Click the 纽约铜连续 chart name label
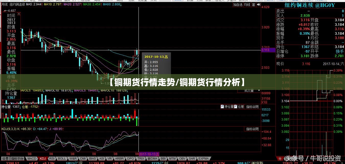Viewport: 345px width, 164px height. [17, 5]
